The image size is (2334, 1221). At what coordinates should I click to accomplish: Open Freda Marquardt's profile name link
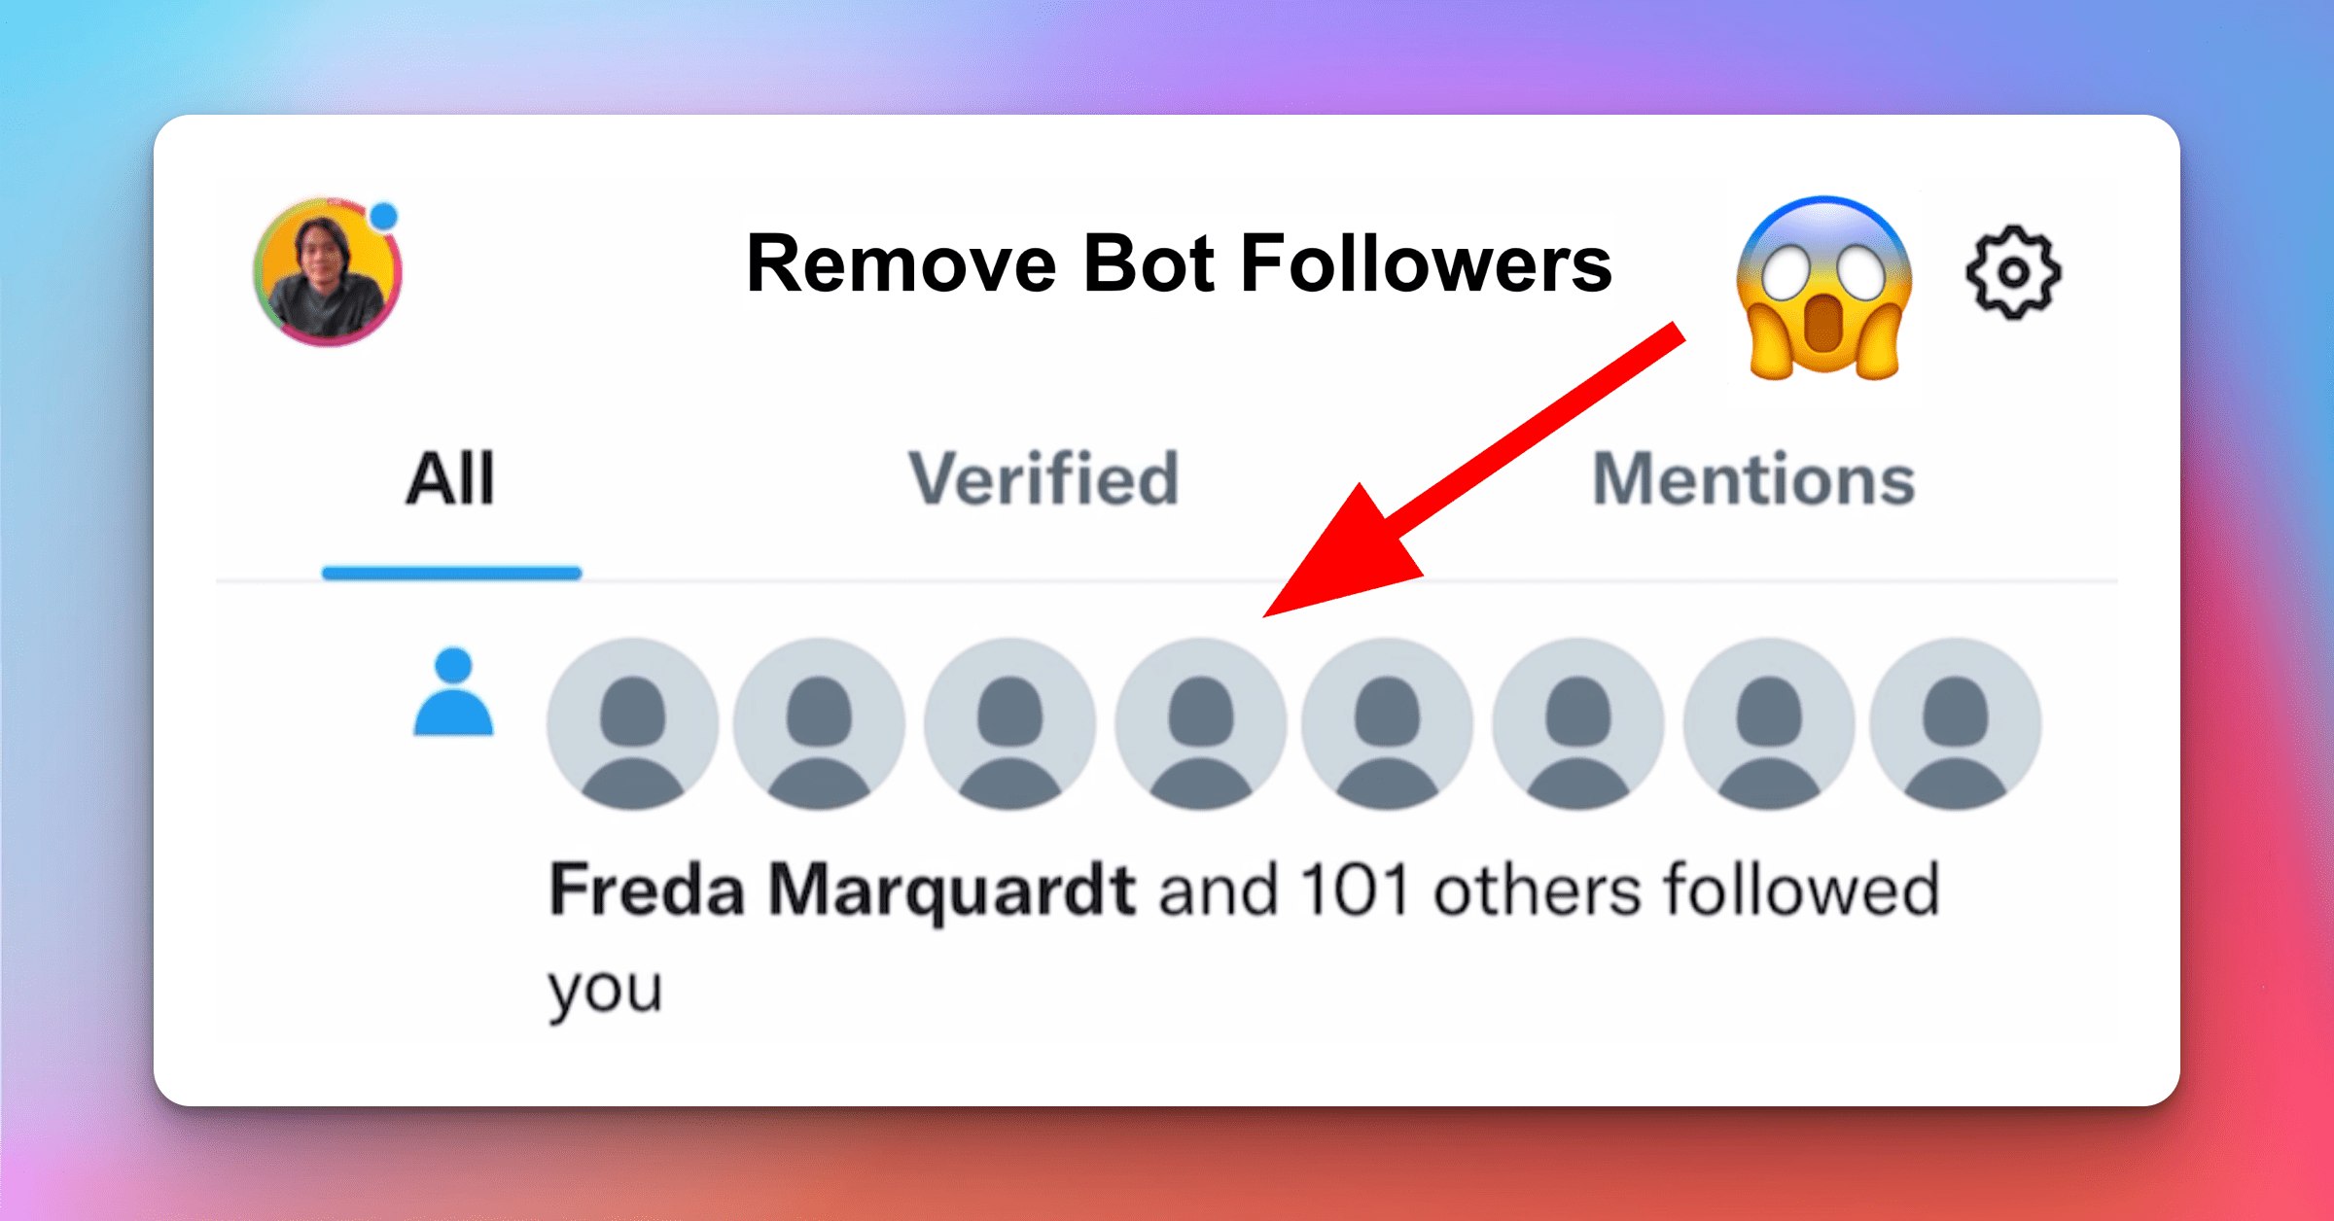(x=841, y=890)
